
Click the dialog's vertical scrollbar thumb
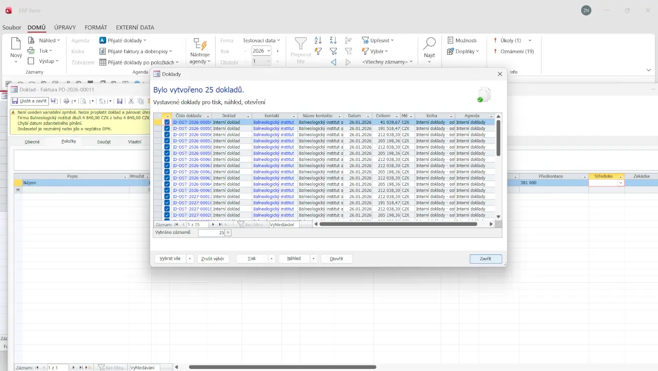coord(498,138)
